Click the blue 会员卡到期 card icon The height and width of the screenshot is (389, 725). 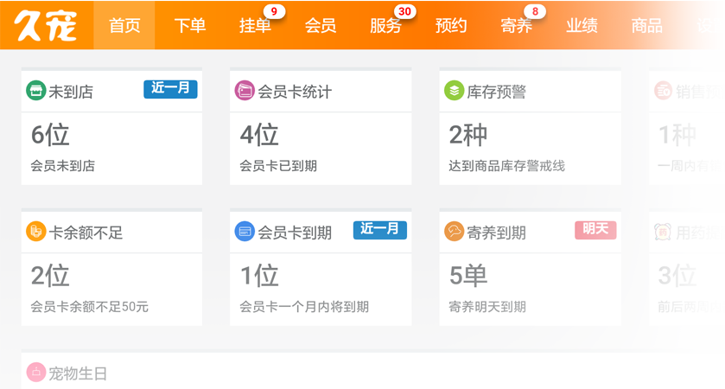[x=245, y=232]
